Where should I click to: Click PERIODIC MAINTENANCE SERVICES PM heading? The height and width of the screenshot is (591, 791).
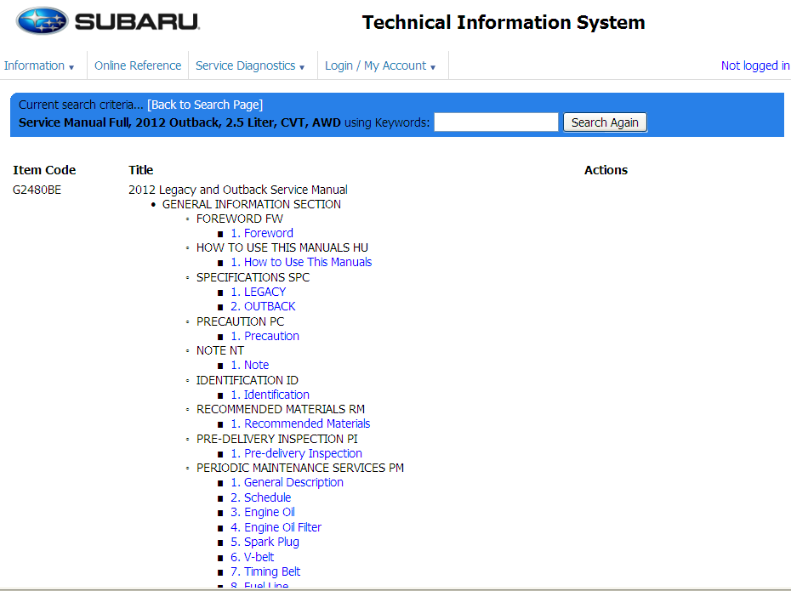click(300, 468)
